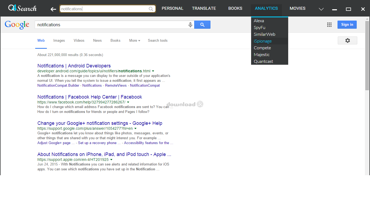370x208 pixels.
Task: Click the Q4Search logo
Action: click(22, 8)
